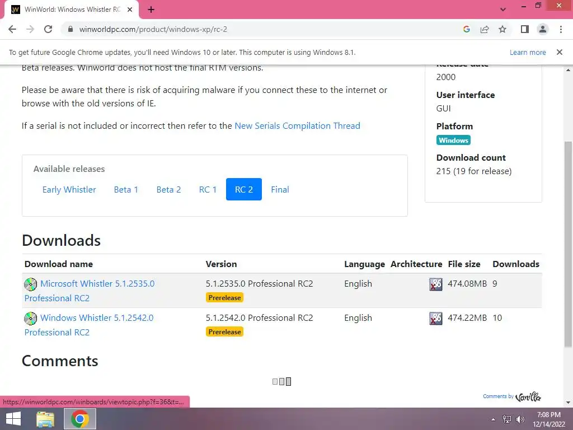Open the New Serials Compilation Thread link

(x=297, y=126)
